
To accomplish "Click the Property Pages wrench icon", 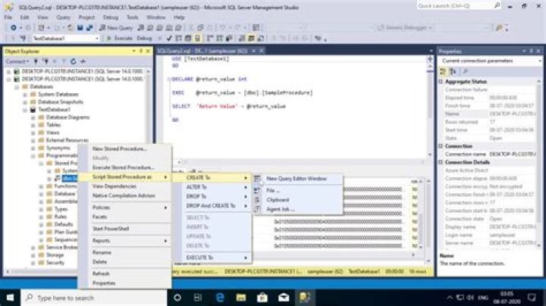I will [465, 72].
